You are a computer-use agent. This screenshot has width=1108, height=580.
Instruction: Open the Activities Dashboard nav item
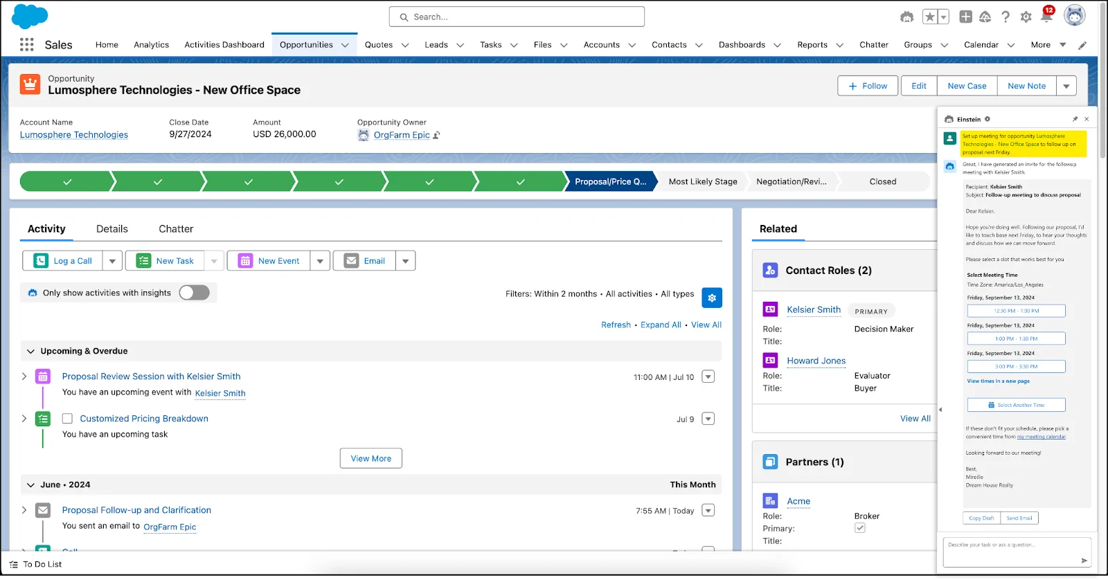point(224,45)
